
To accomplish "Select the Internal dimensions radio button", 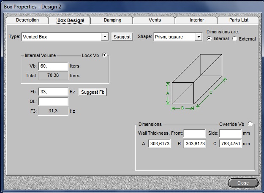I will click(210, 39).
